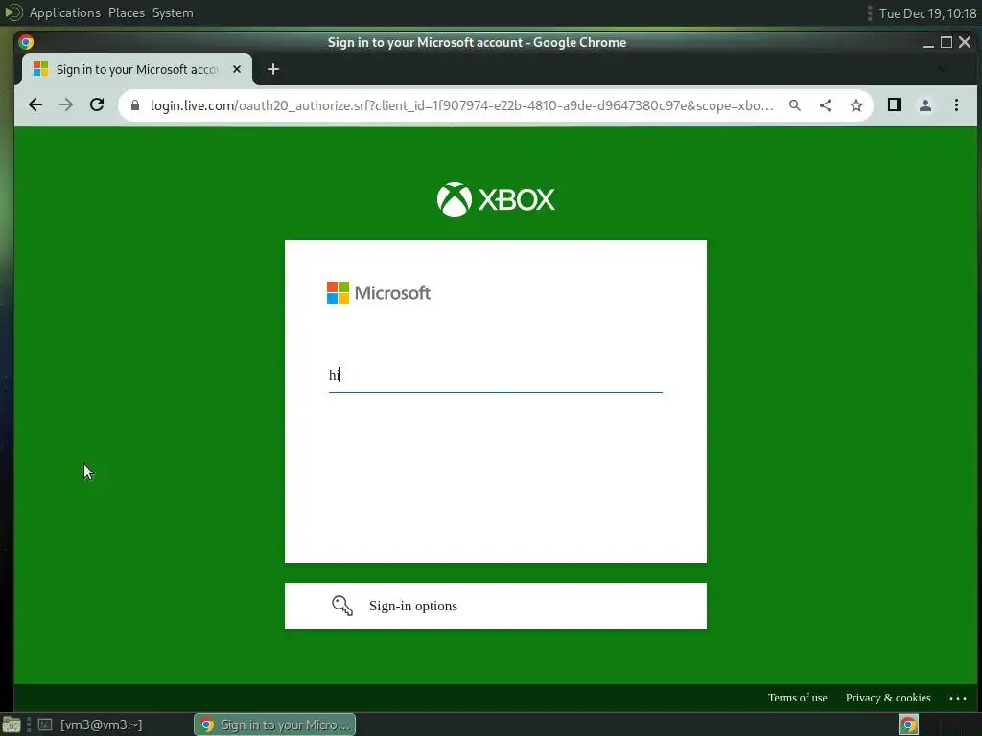The height and width of the screenshot is (736, 982).
Task: Open the Applications menu
Action: (x=64, y=12)
